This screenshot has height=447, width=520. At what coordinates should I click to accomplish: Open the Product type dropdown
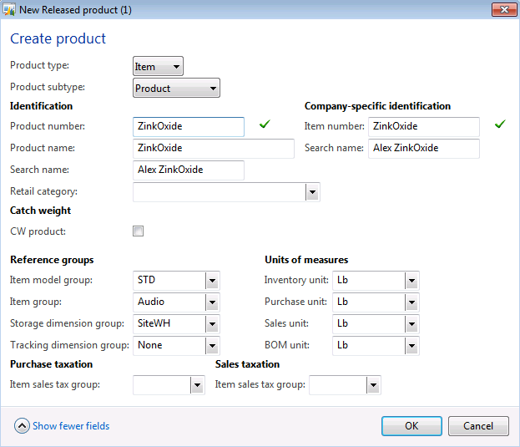[x=159, y=67]
